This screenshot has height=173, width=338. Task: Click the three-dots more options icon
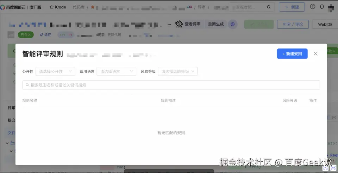pos(169,24)
